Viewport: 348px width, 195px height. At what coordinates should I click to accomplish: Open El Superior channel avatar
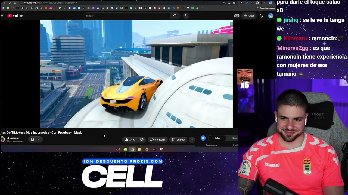(2, 139)
